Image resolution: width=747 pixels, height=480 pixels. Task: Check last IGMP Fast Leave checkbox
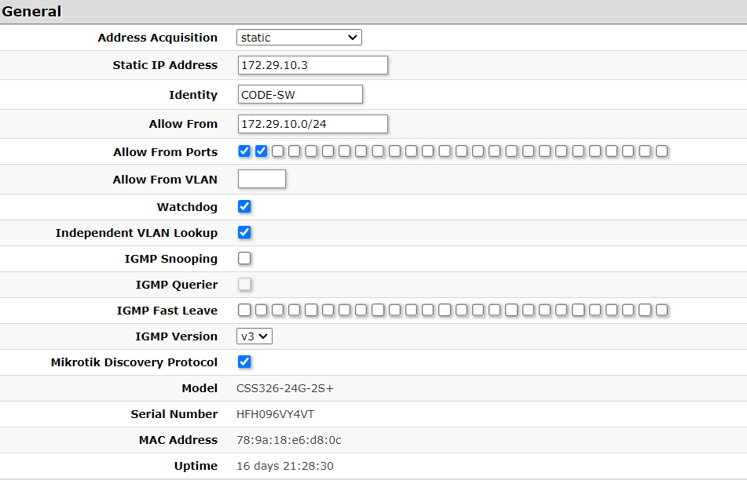pos(661,310)
